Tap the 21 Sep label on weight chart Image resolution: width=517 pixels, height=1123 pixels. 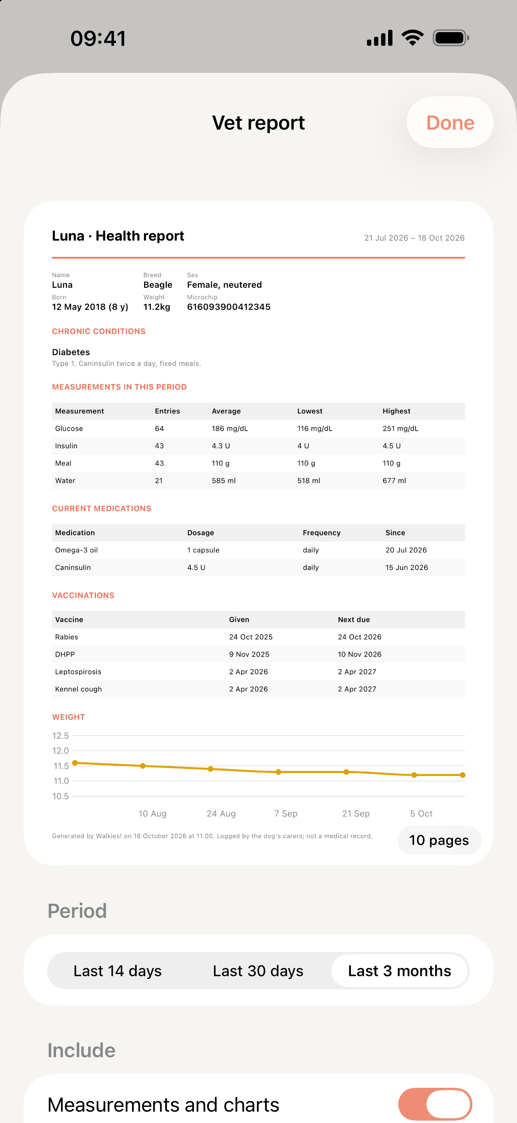(x=356, y=814)
